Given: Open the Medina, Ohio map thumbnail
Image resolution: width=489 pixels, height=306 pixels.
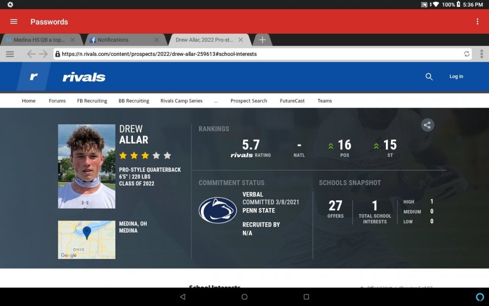Looking at the screenshot, I should (x=87, y=240).
